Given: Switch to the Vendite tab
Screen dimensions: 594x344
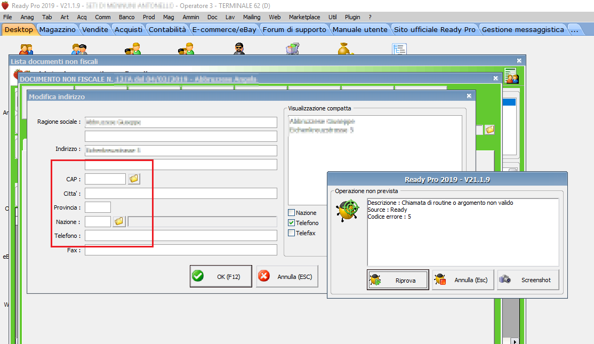Looking at the screenshot, I should [x=95, y=29].
